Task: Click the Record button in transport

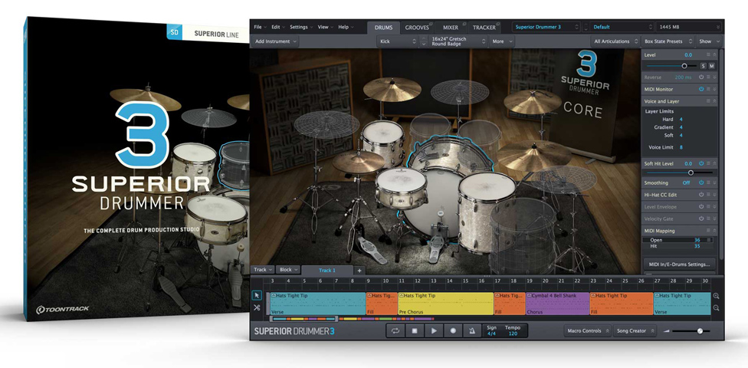Action: (452, 330)
